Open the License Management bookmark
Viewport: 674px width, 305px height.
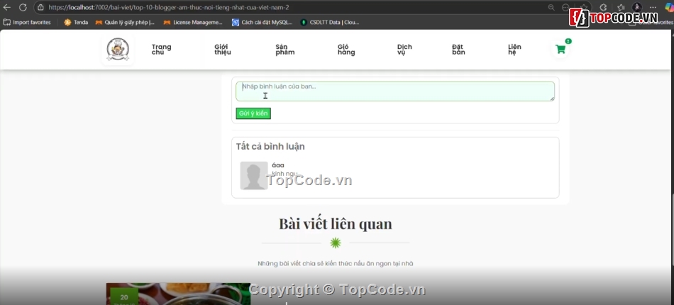[193, 22]
